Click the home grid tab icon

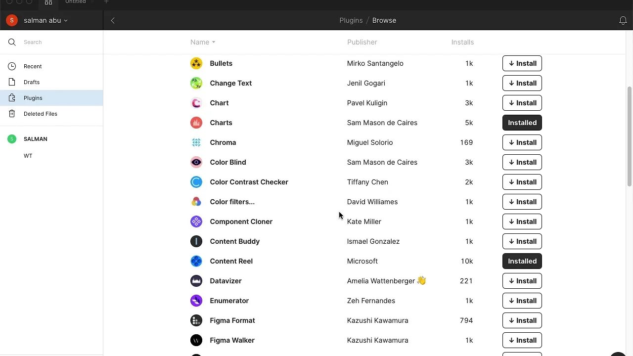48,2
